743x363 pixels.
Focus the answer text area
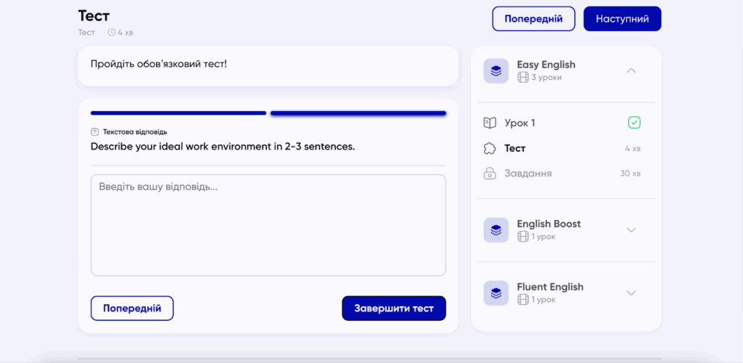pos(268,225)
